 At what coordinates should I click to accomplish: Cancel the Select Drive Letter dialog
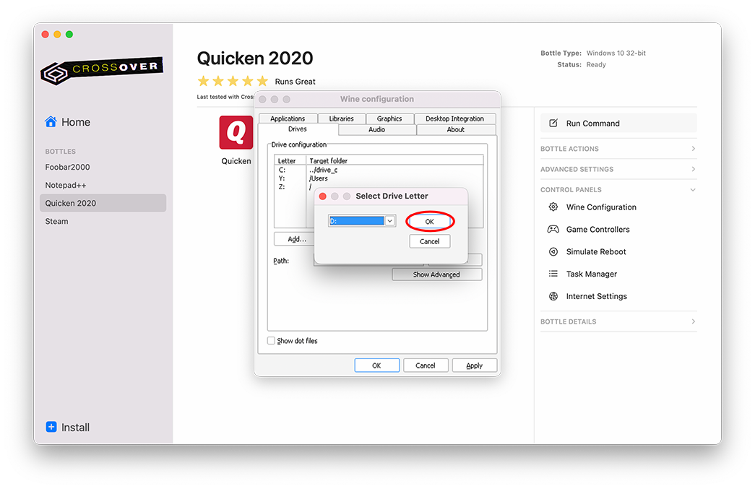point(429,241)
